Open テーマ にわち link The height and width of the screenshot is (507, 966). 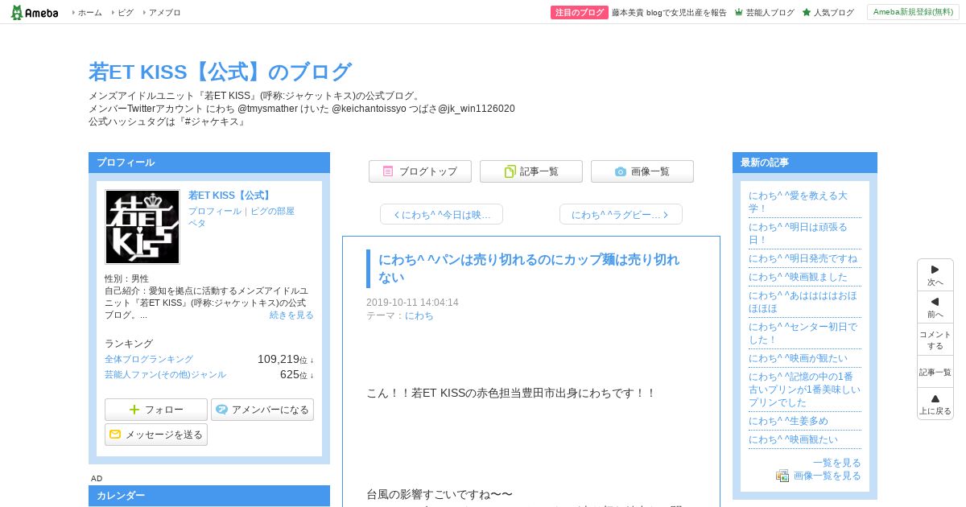pyautogui.click(x=419, y=316)
